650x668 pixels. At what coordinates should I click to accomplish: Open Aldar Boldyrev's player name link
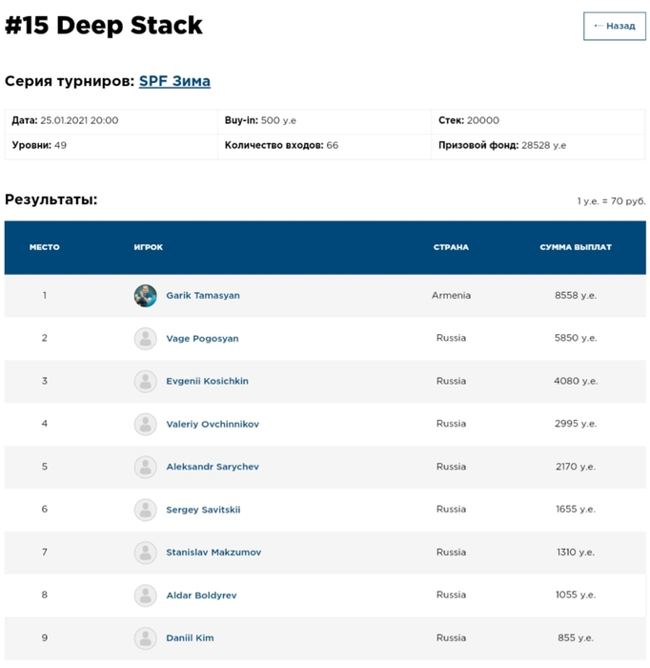[201, 595]
